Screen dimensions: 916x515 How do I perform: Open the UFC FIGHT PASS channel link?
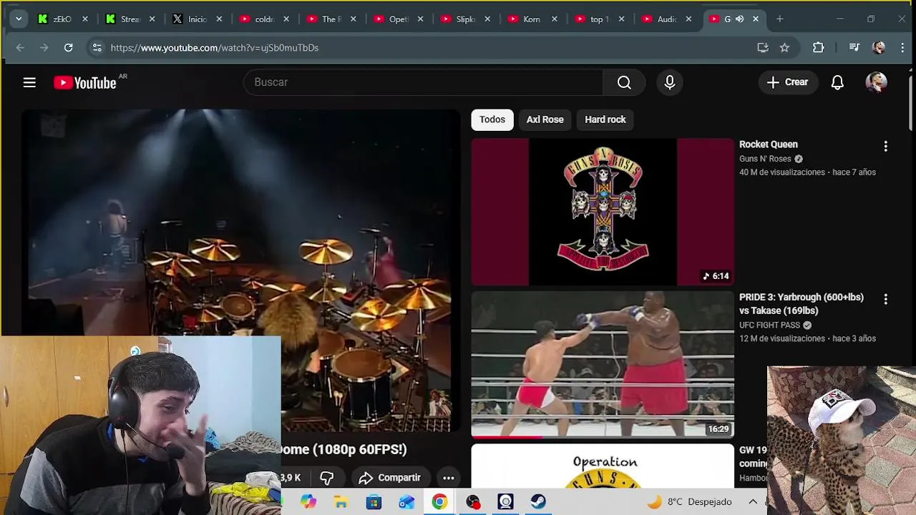coord(769,325)
